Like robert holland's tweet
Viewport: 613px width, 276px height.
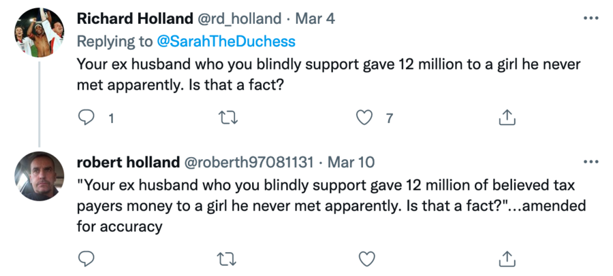(366, 258)
